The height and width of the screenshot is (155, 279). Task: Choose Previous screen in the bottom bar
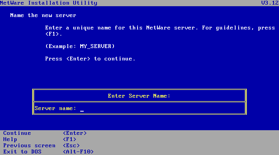point(29,146)
